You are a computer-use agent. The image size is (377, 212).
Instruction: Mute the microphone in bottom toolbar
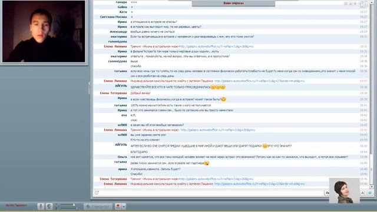(x=41, y=206)
